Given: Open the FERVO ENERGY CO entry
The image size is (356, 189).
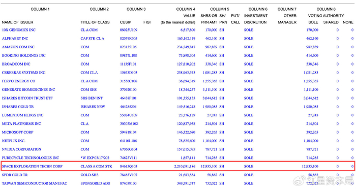Looking at the screenshot, I should point(18,81).
